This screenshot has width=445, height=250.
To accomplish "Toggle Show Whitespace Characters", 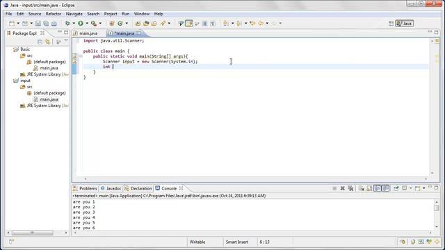I will tap(213, 24).
